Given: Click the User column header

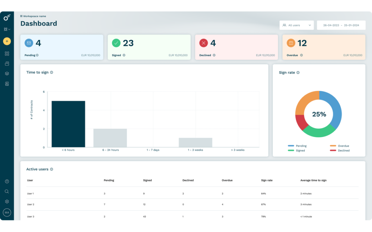Looking at the screenshot, I should [x=30, y=181].
